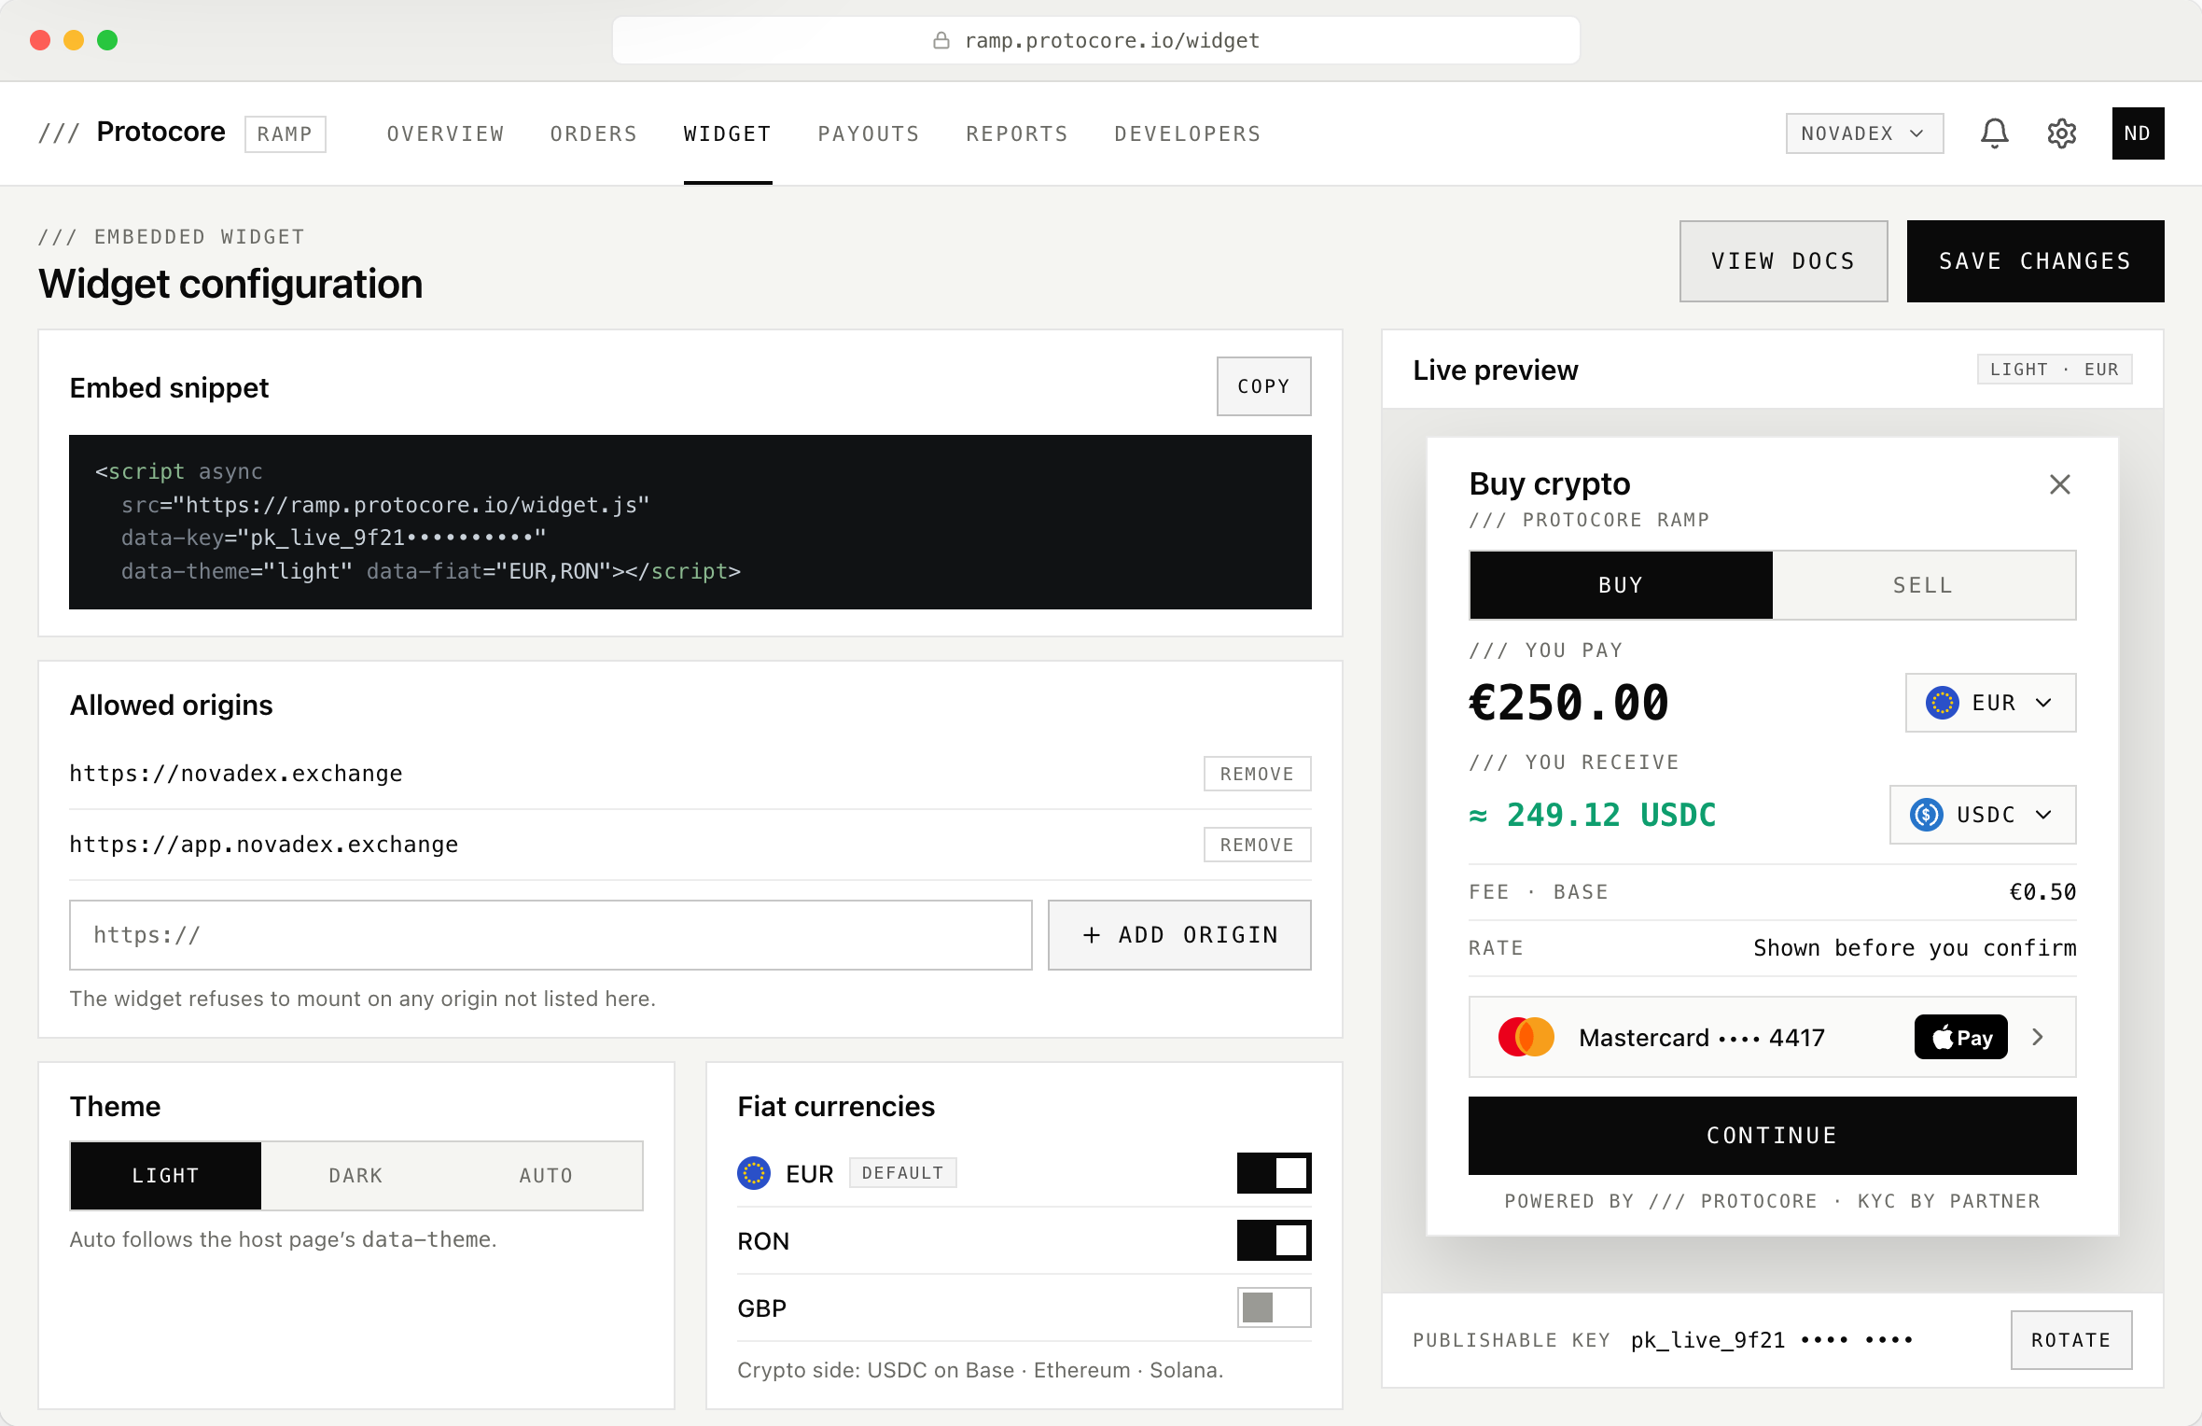Viewport: 2202px width, 1426px height.
Task: Click the €0.50 fee value
Action: point(2042,892)
